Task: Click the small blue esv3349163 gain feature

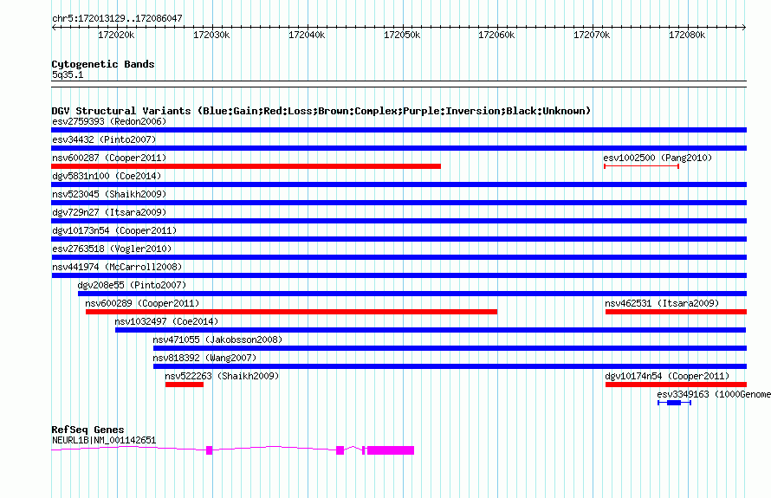Action: 674,403
